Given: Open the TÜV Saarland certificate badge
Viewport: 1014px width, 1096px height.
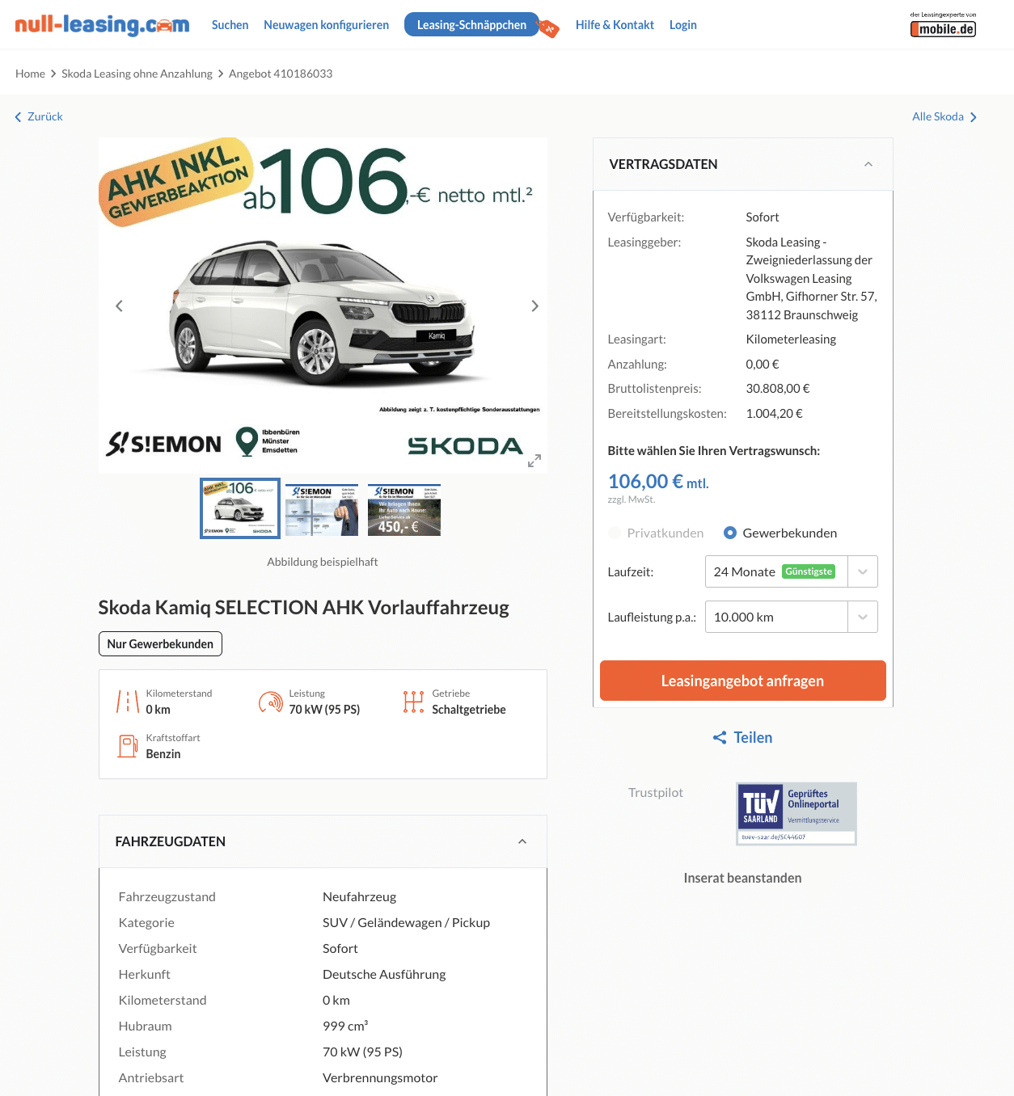Looking at the screenshot, I should pyautogui.click(x=796, y=813).
